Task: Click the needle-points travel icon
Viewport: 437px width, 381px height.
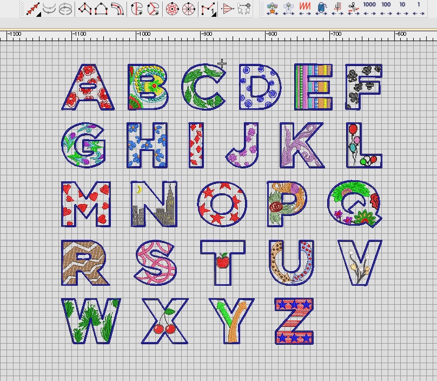Action: pos(337,9)
